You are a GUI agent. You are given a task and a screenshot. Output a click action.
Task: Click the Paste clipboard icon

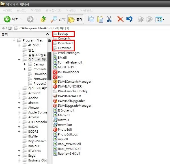coord(100,19)
